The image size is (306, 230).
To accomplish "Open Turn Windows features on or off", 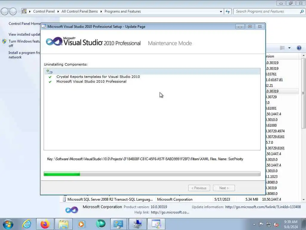I will click(x=24, y=43).
